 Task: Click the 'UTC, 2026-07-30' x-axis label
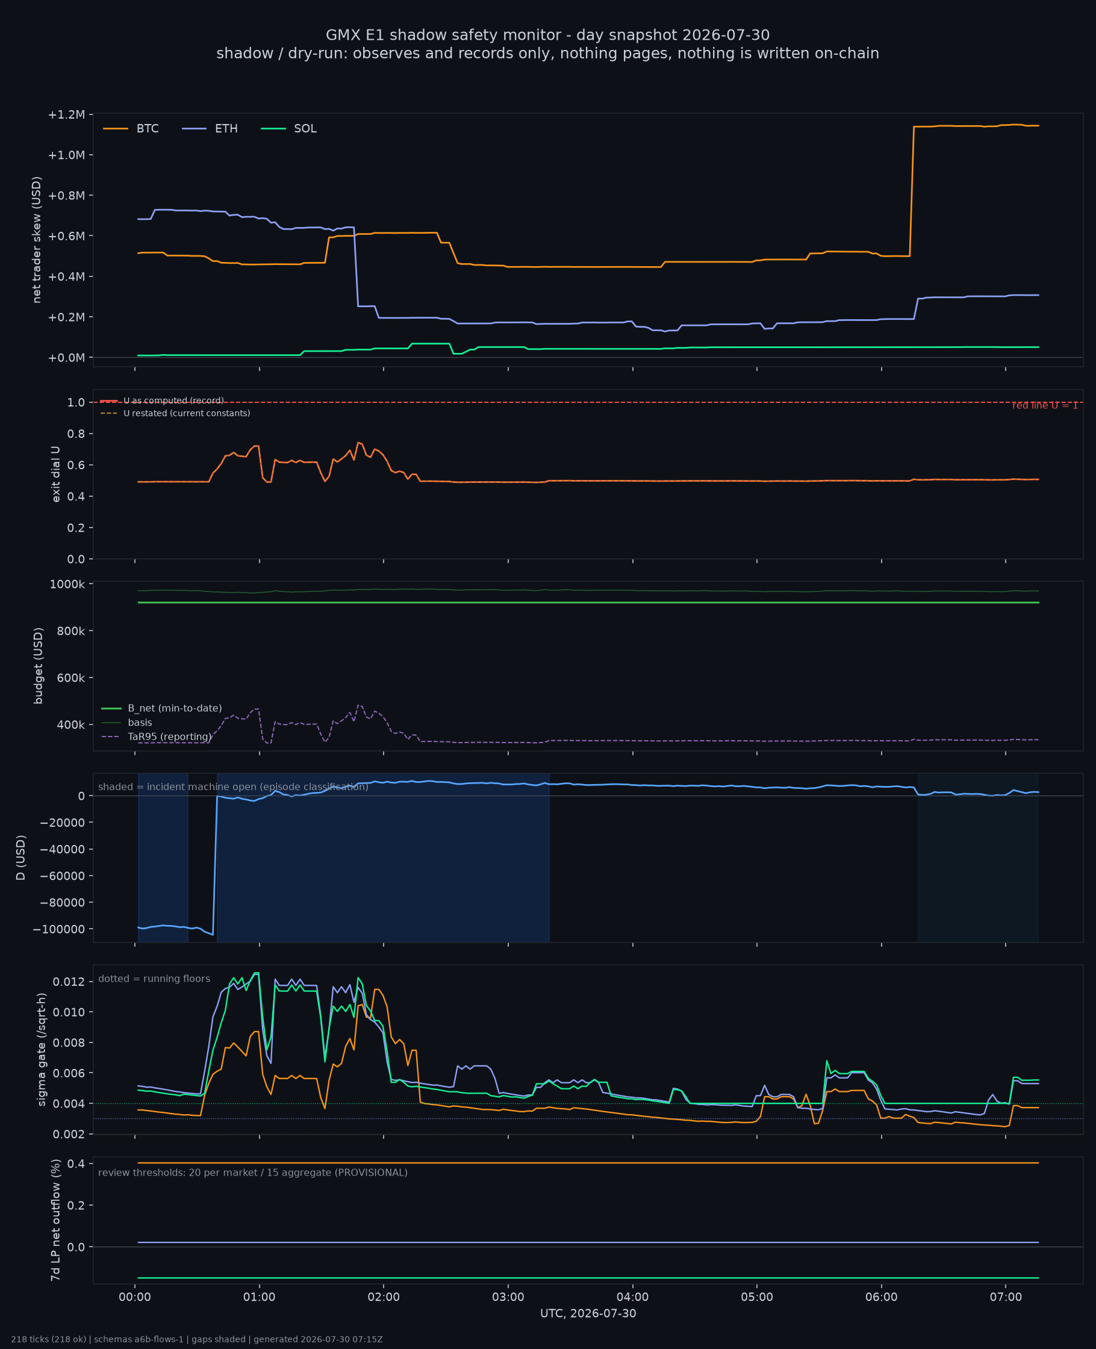pos(588,1314)
